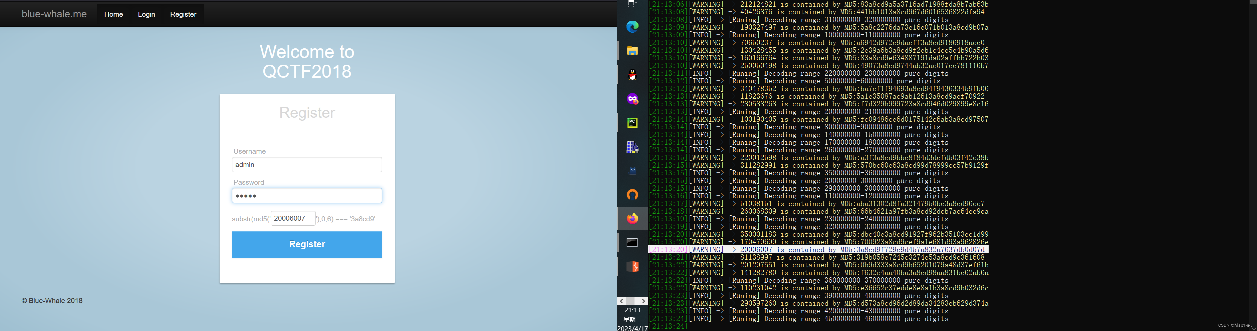Focus the Username field containing admin

point(307,165)
